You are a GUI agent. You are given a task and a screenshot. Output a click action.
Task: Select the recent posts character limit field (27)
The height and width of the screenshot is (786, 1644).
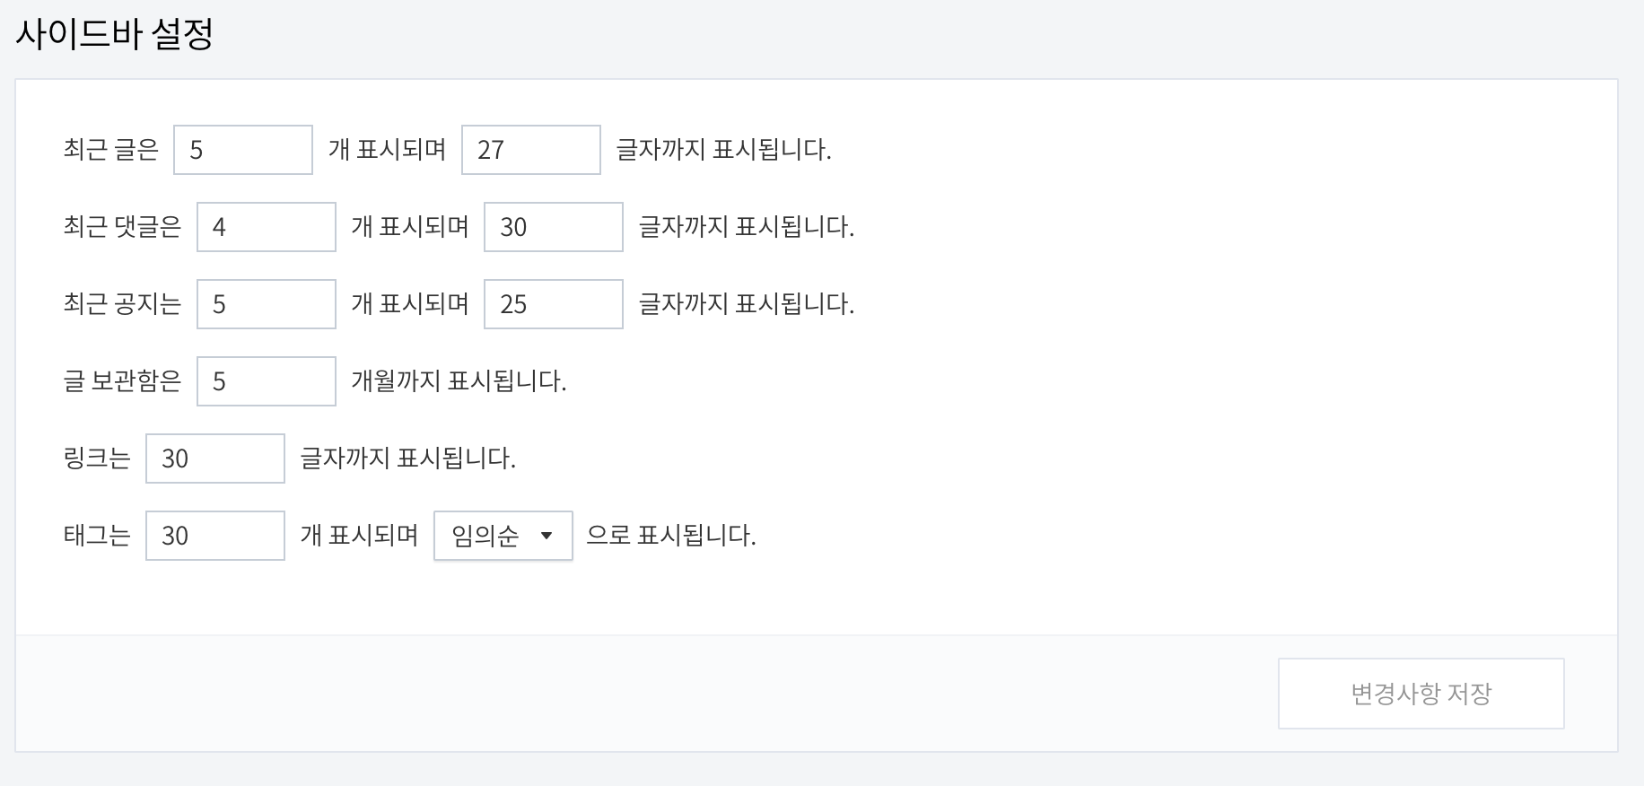coord(530,149)
